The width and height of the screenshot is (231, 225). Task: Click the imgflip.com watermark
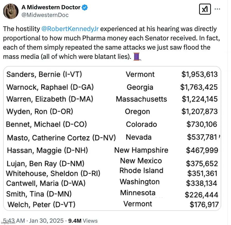coord(8,223)
